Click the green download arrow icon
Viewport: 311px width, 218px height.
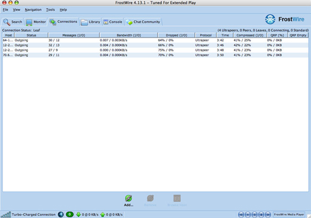click(x=78, y=214)
